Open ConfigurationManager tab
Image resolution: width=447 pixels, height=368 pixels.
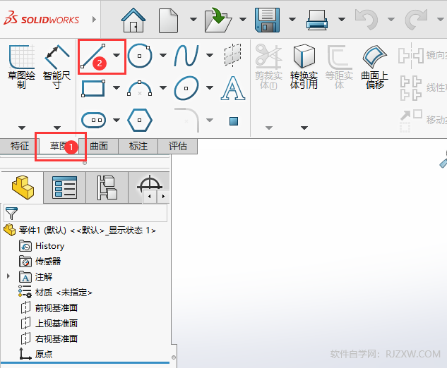tap(107, 188)
